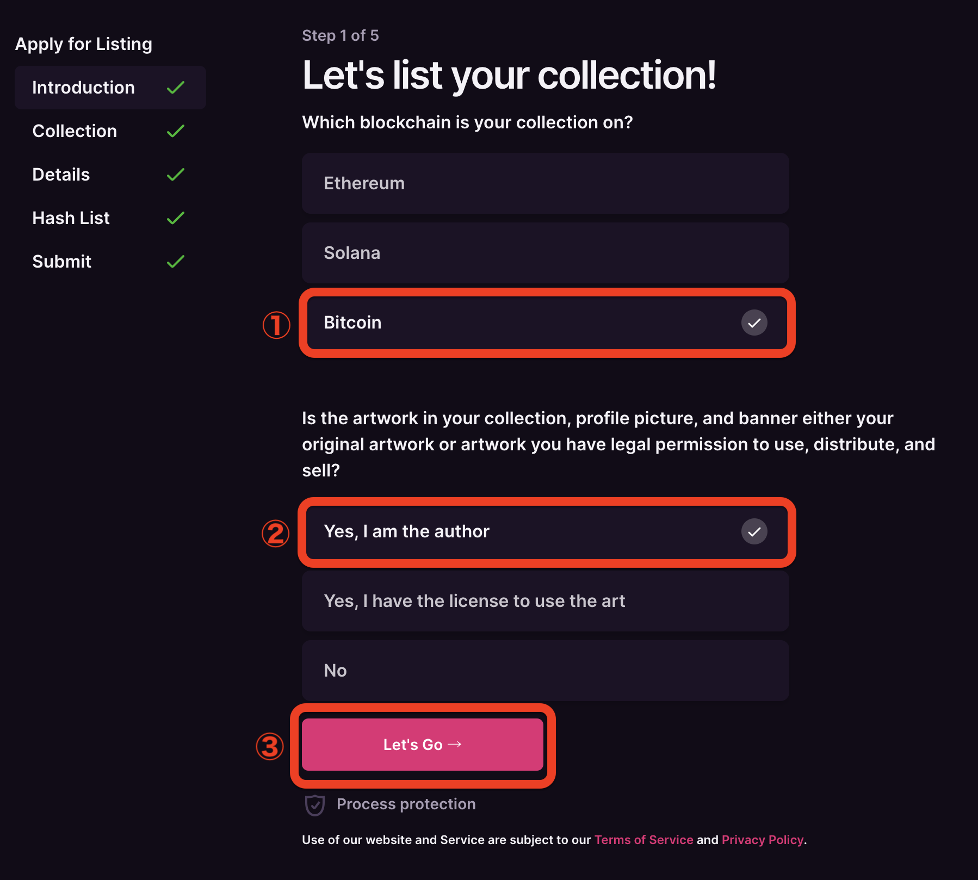This screenshot has width=978, height=880.
Task: Click the green checkmark next to Collection
Action: 176,131
